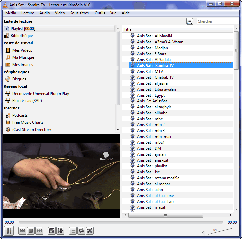Skip to previous media item
This screenshot has width=242, height=239.
tap(22, 231)
